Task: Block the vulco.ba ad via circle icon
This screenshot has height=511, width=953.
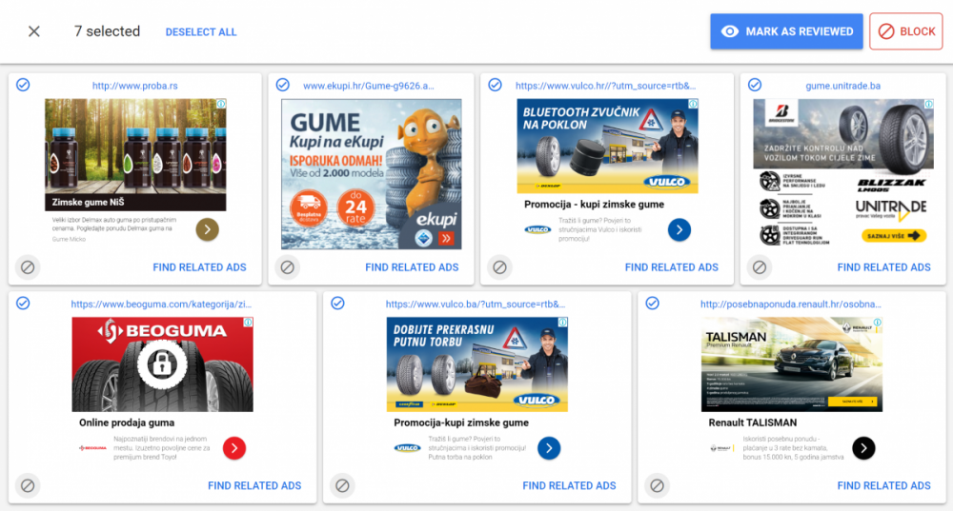Action: tap(343, 485)
